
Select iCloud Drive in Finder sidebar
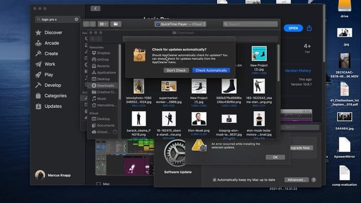click(x=100, y=132)
